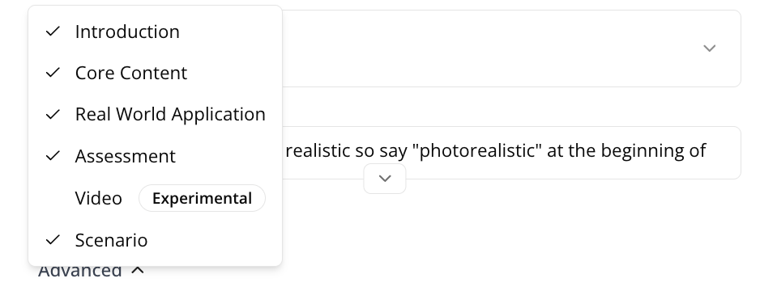Expand the text area with the down-chevron button
The image size is (760, 291).
pos(385,179)
